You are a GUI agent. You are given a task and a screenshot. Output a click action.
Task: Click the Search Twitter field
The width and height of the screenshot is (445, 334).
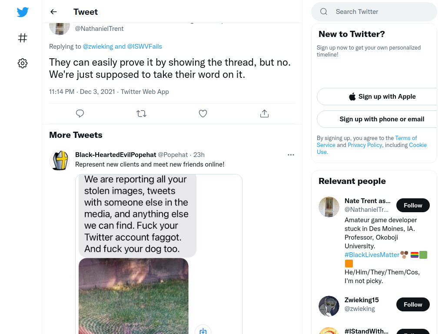pyautogui.click(x=374, y=12)
